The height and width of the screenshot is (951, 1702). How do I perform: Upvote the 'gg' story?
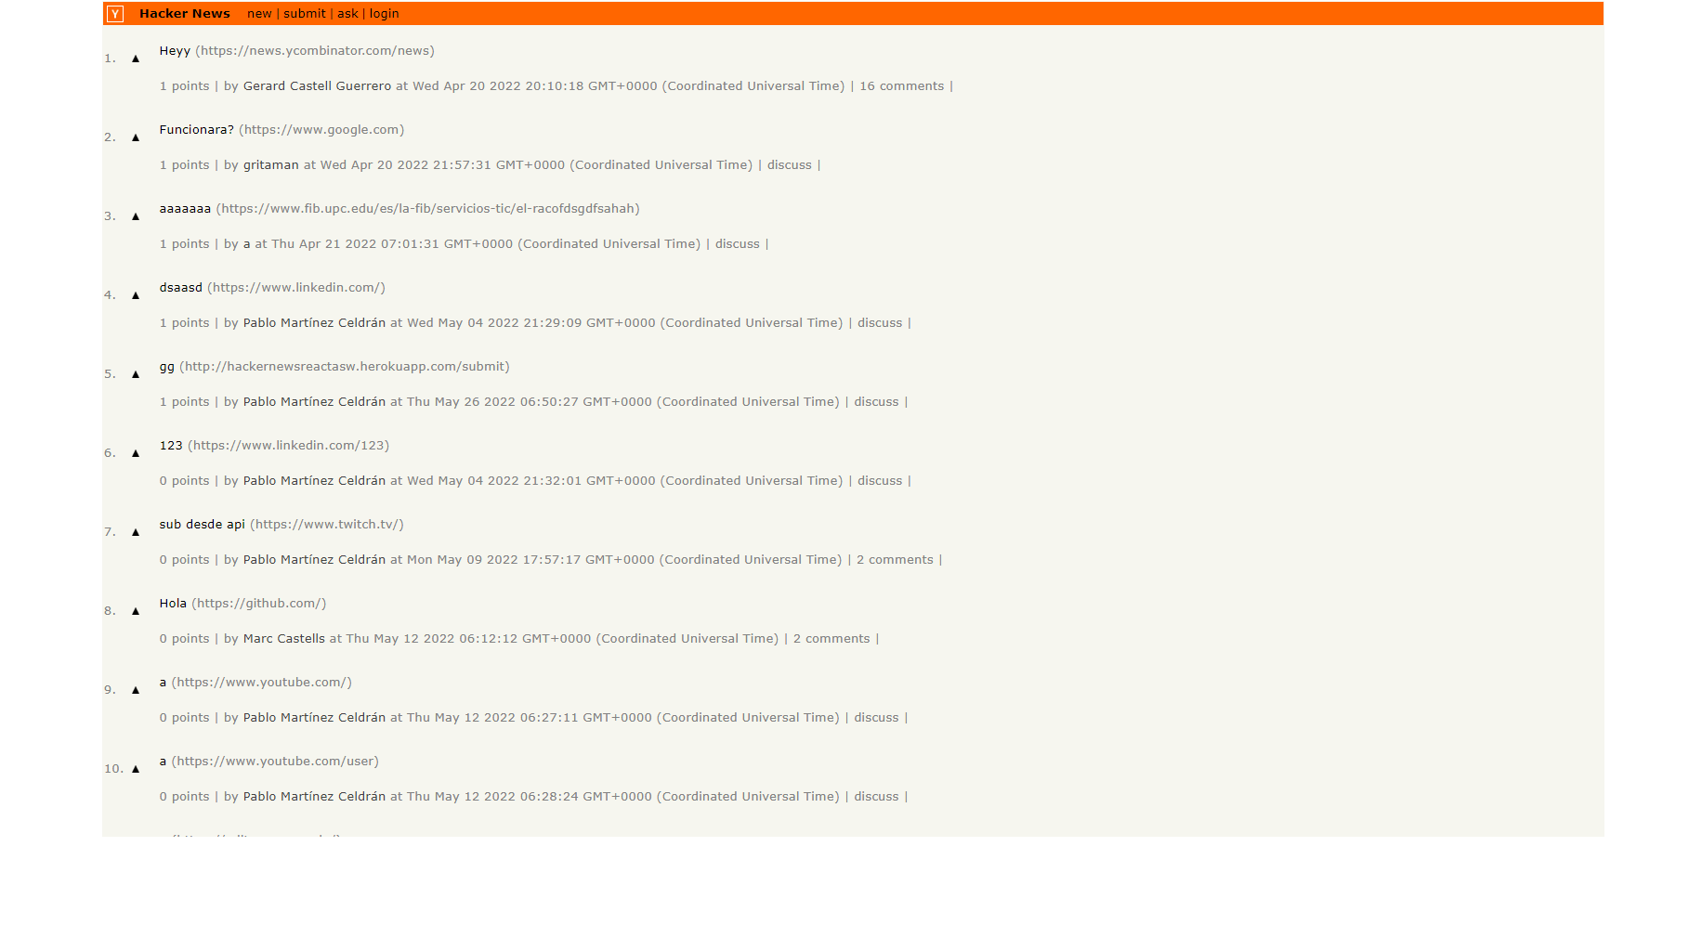[x=136, y=374]
